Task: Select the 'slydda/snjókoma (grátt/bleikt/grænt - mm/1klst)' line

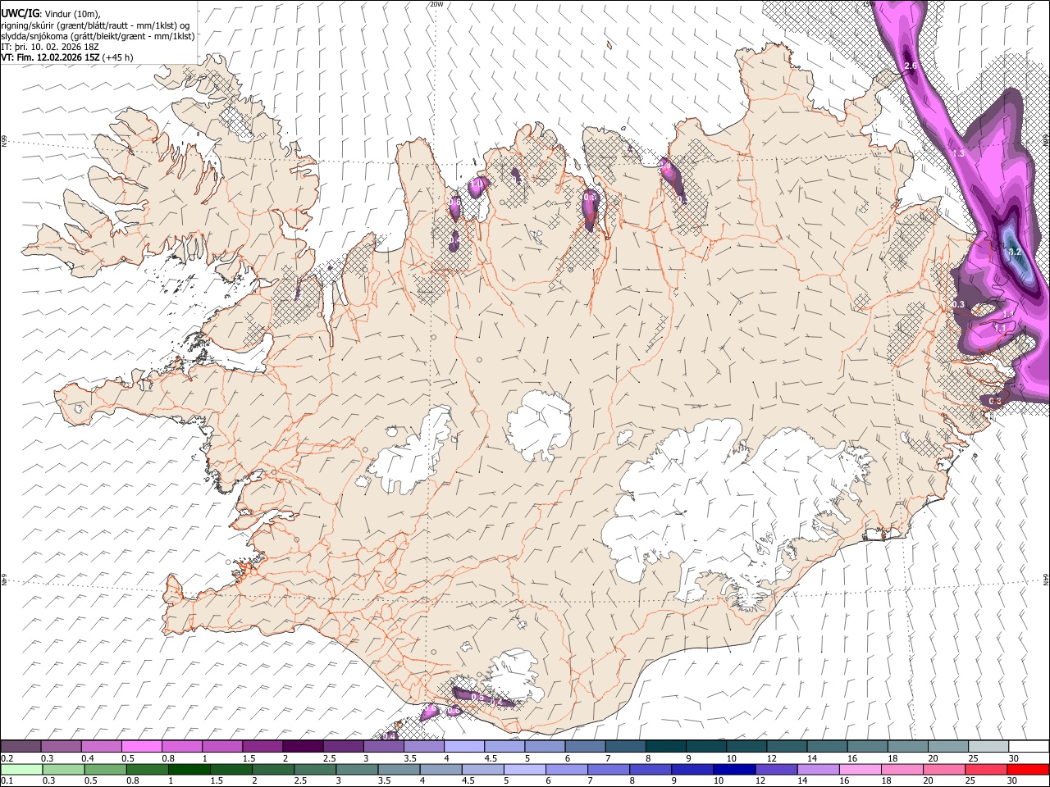Action: point(98,36)
